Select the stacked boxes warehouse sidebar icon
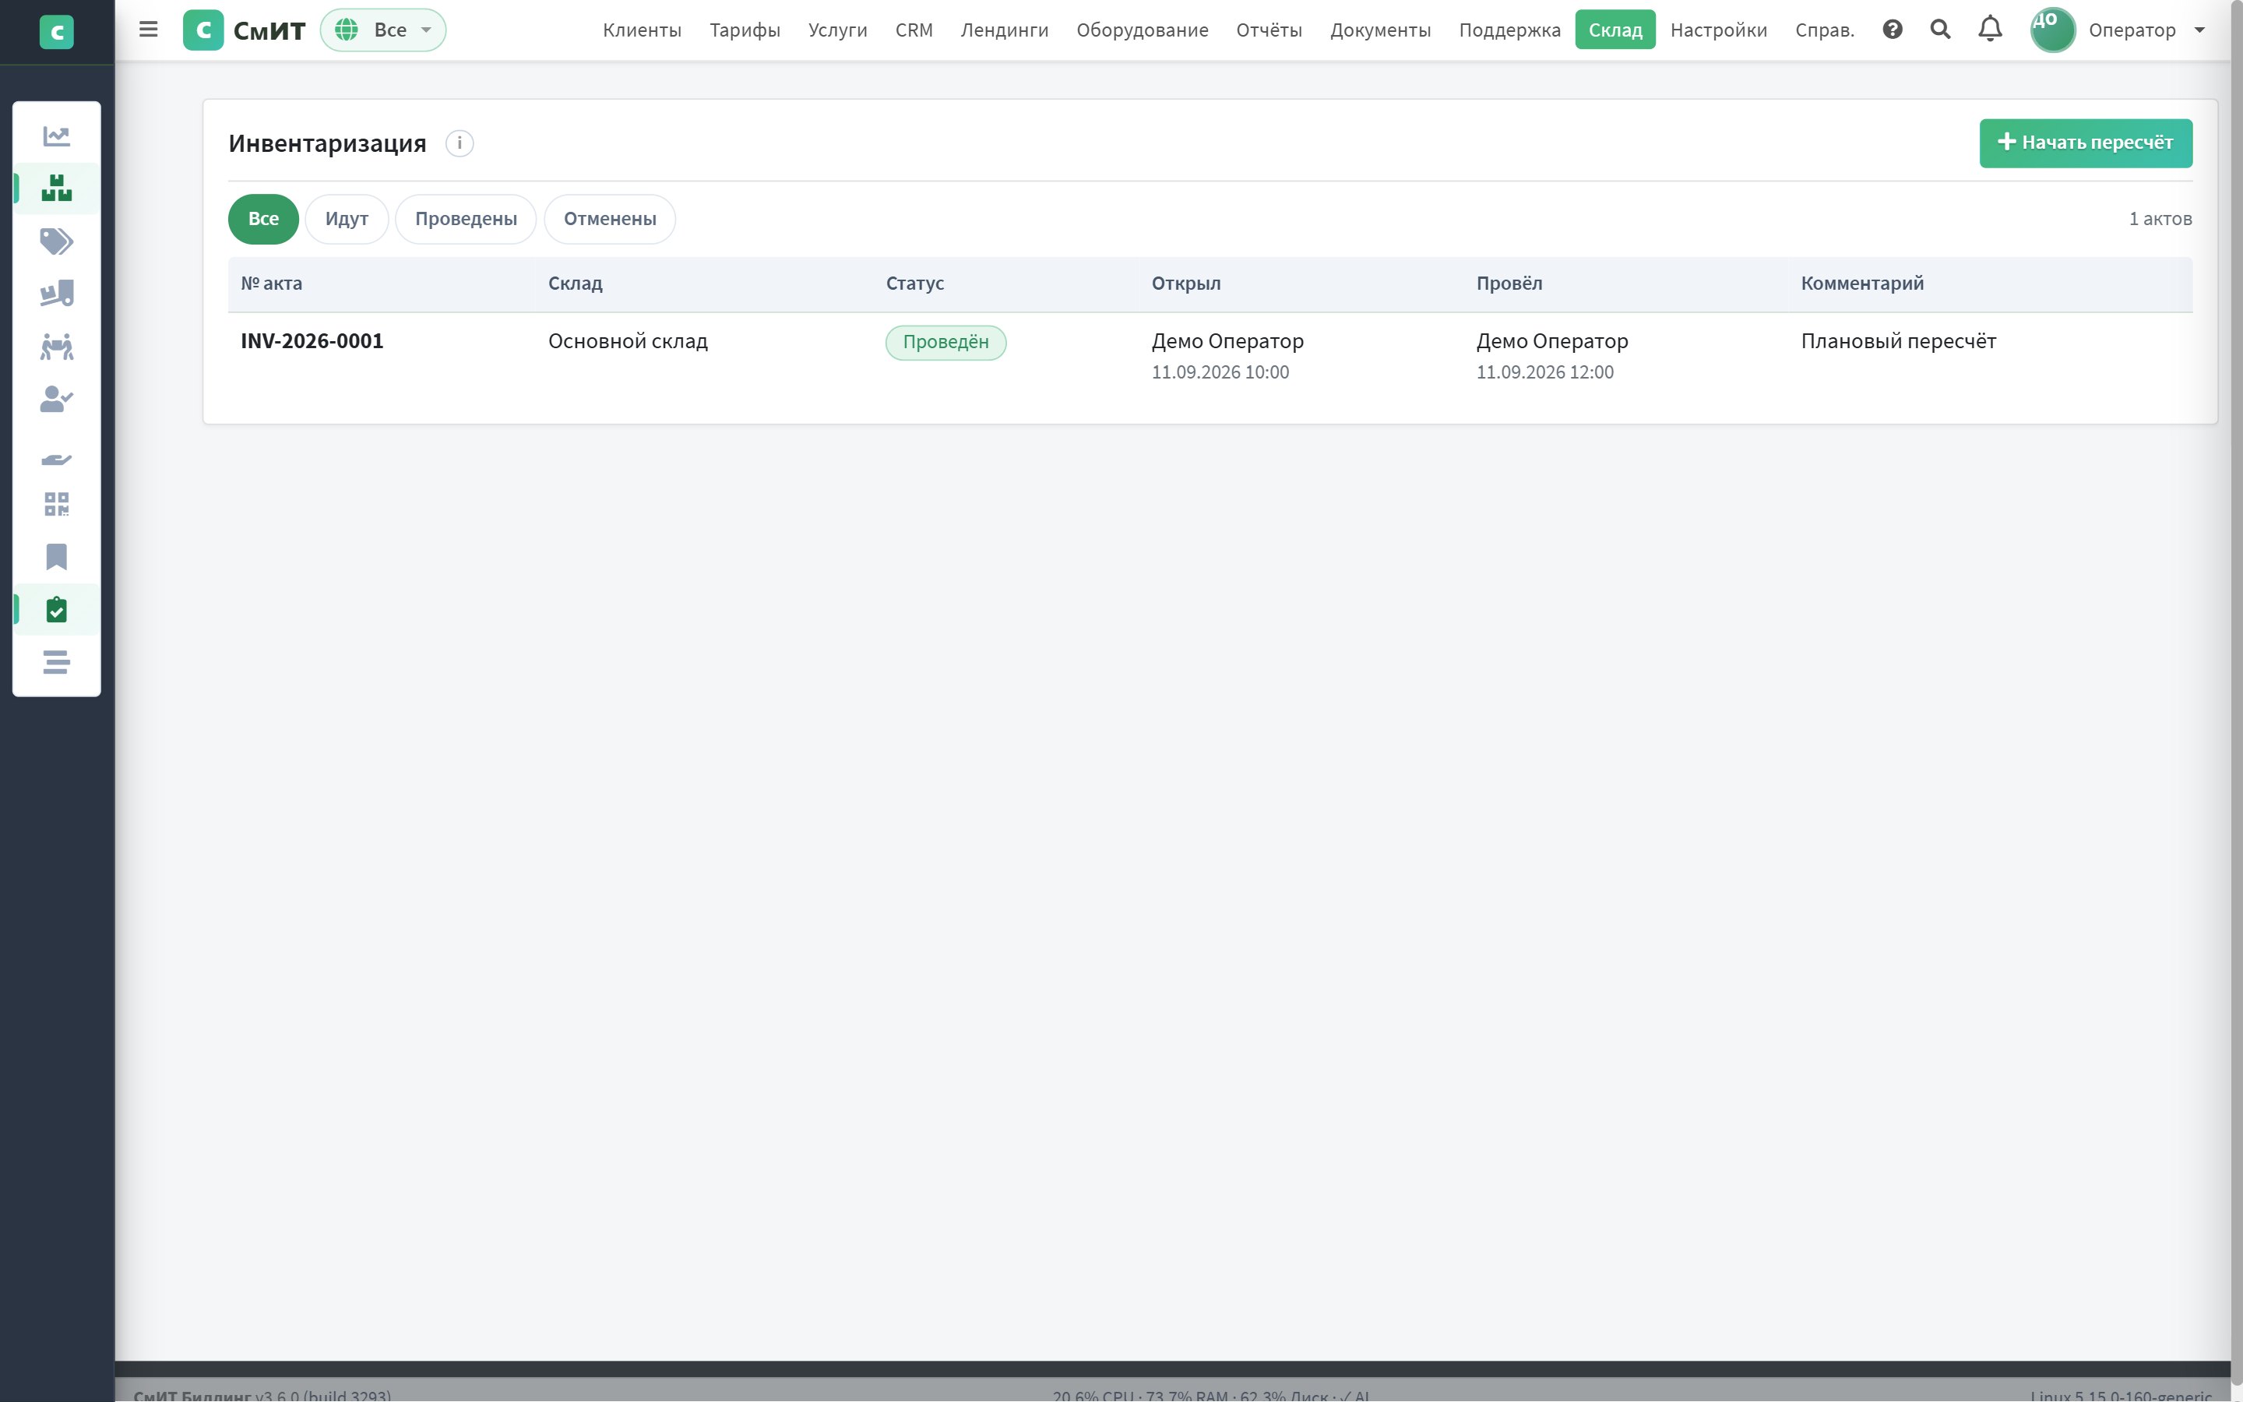Image resolution: width=2243 pixels, height=1402 pixels. point(57,188)
